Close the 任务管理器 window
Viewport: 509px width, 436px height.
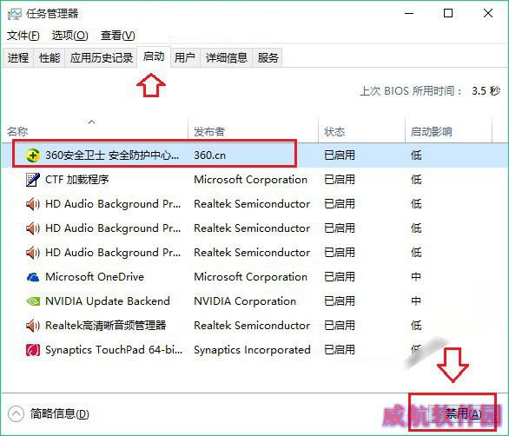pos(488,13)
